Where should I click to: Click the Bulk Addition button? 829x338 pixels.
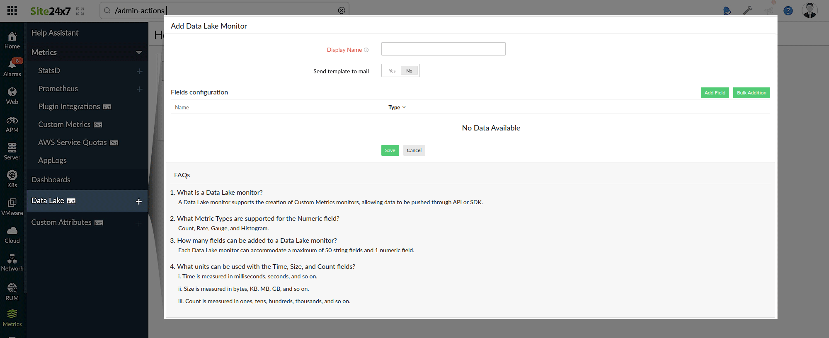(x=751, y=93)
